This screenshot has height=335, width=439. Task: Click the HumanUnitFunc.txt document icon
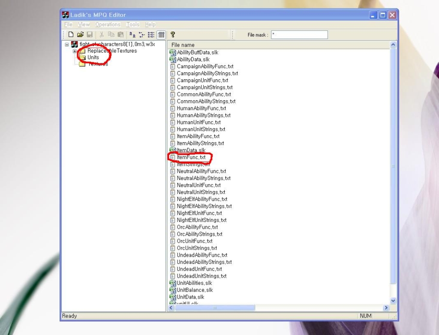coord(173,122)
